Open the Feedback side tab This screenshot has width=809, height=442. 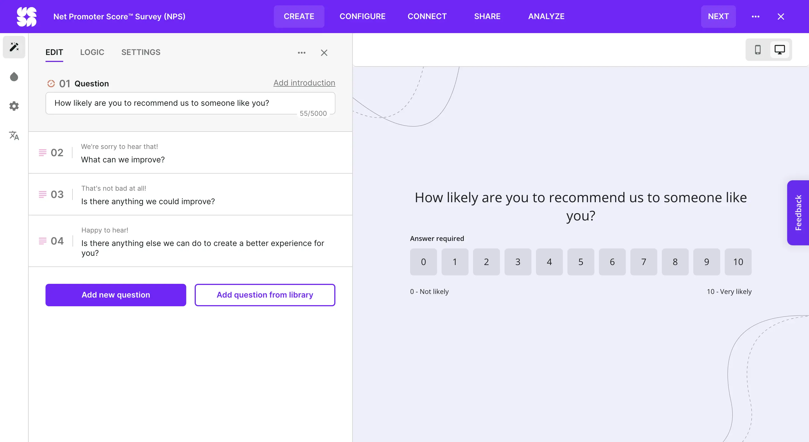click(x=798, y=213)
